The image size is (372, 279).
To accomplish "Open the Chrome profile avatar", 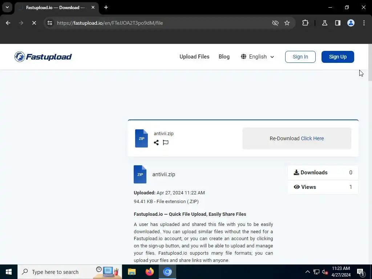I will point(351,23).
